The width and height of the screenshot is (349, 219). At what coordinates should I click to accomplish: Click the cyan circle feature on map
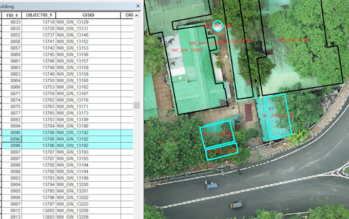218,26
